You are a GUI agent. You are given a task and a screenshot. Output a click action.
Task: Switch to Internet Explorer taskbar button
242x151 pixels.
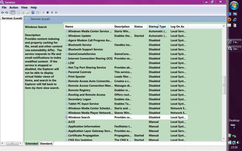234,42
